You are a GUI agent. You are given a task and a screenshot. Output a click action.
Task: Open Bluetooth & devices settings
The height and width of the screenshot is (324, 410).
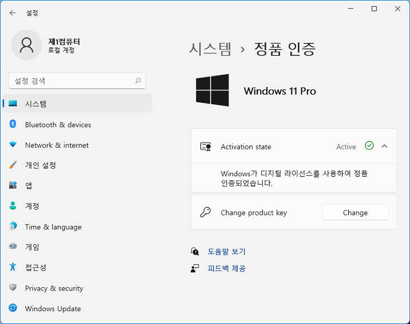click(77, 125)
